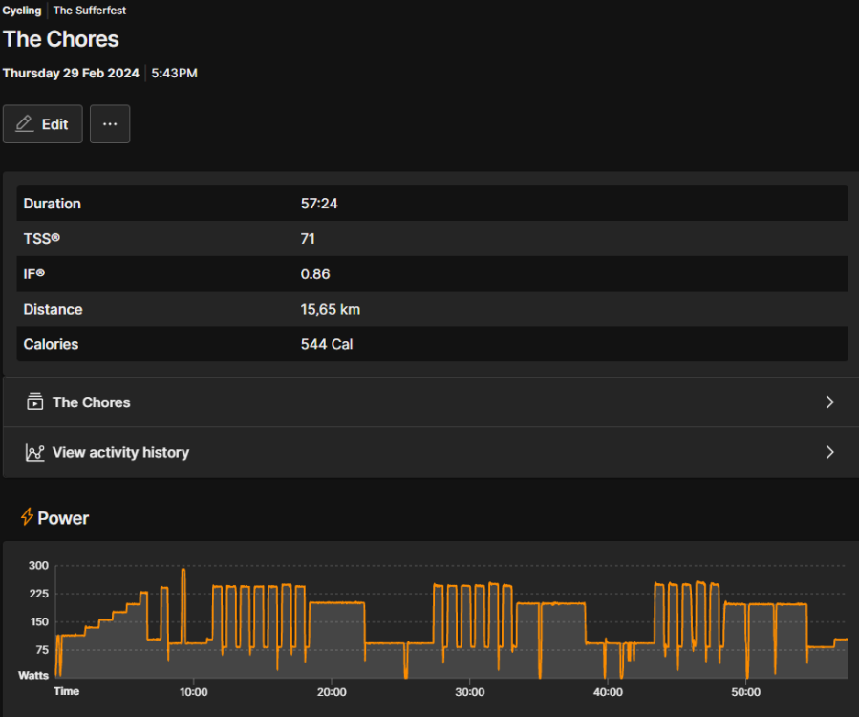Viewport: 859px width, 717px height.
Task: Click the 300 watts axis label
Action: pyautogui.click(x=38, y=566)
